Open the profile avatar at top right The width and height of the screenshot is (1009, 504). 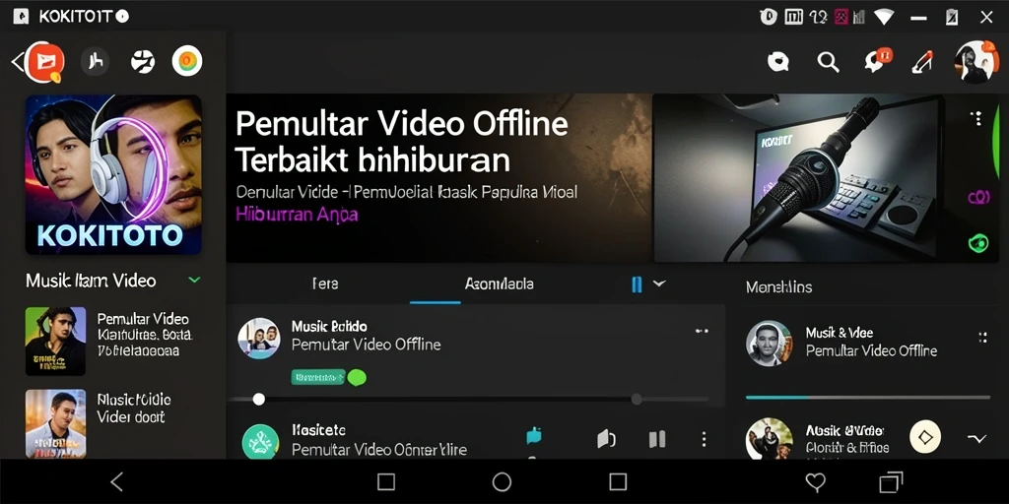pos(976,62)
